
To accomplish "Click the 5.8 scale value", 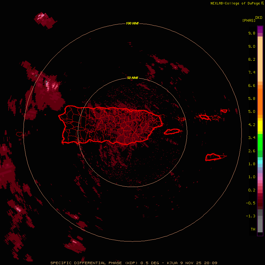I will pyautogui.click(x=252, y=99).
